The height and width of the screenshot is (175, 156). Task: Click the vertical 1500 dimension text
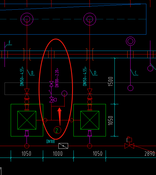[x=111, y=81]
